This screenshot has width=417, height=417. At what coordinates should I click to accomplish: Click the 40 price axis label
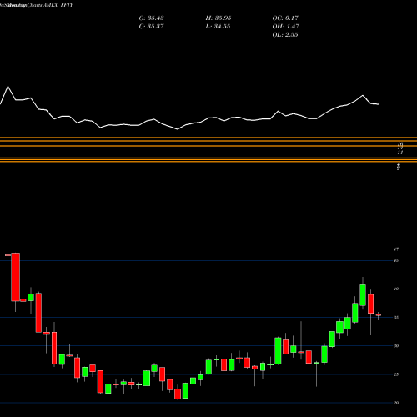click(396, 289)
